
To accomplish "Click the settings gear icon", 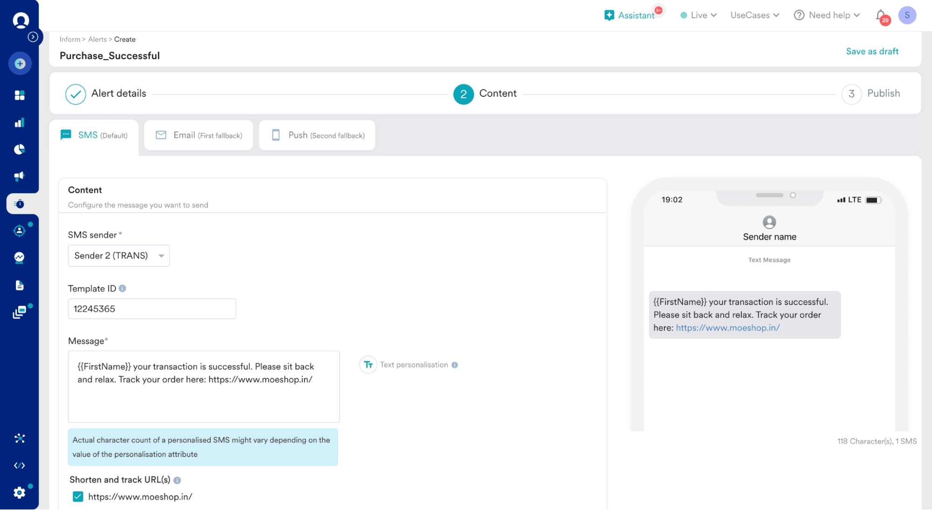I will tap(20, 492).
